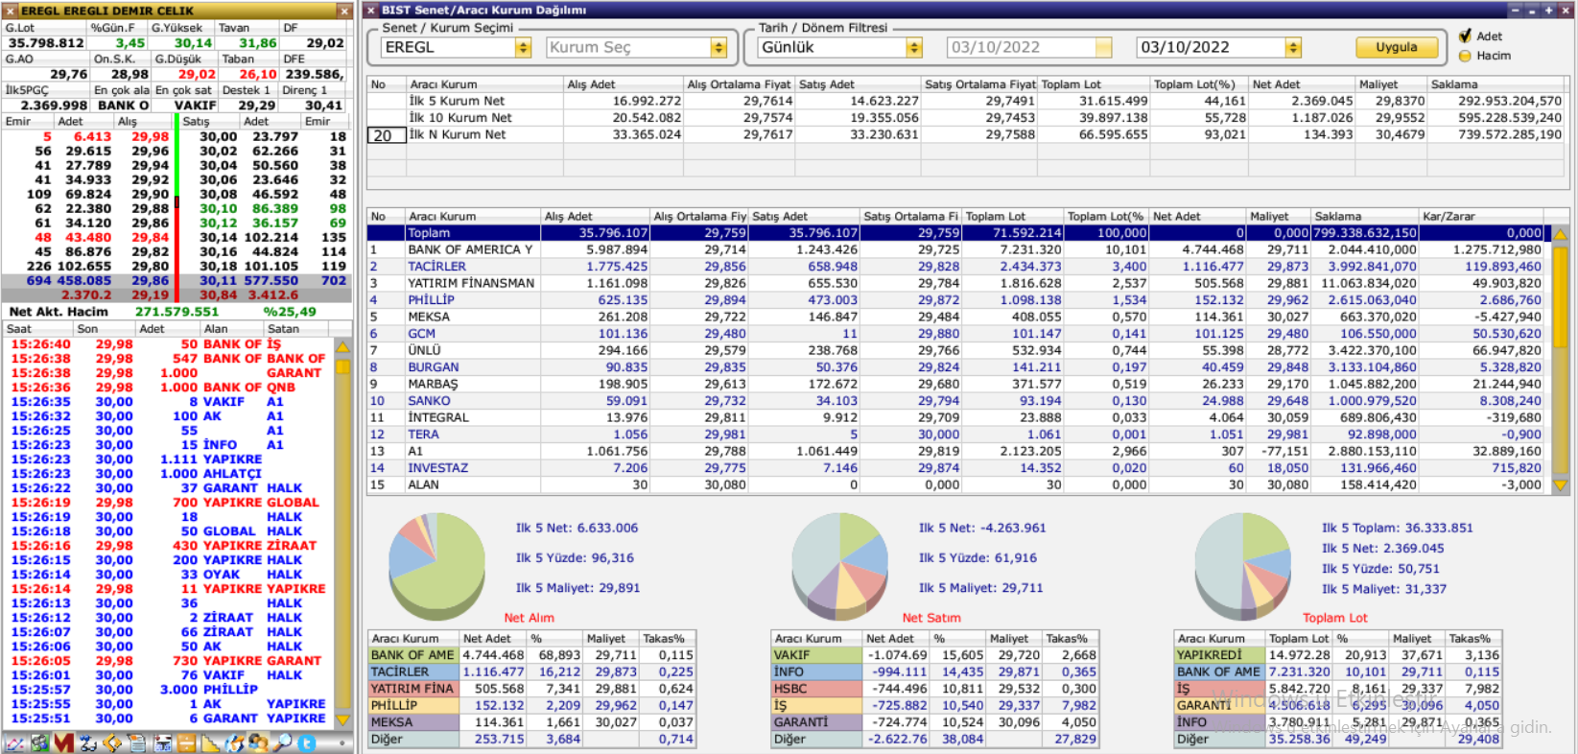The image size is (1578, 754).
Task: Click the yellow staircase triangle icon
Action: (x=210, y=742)
